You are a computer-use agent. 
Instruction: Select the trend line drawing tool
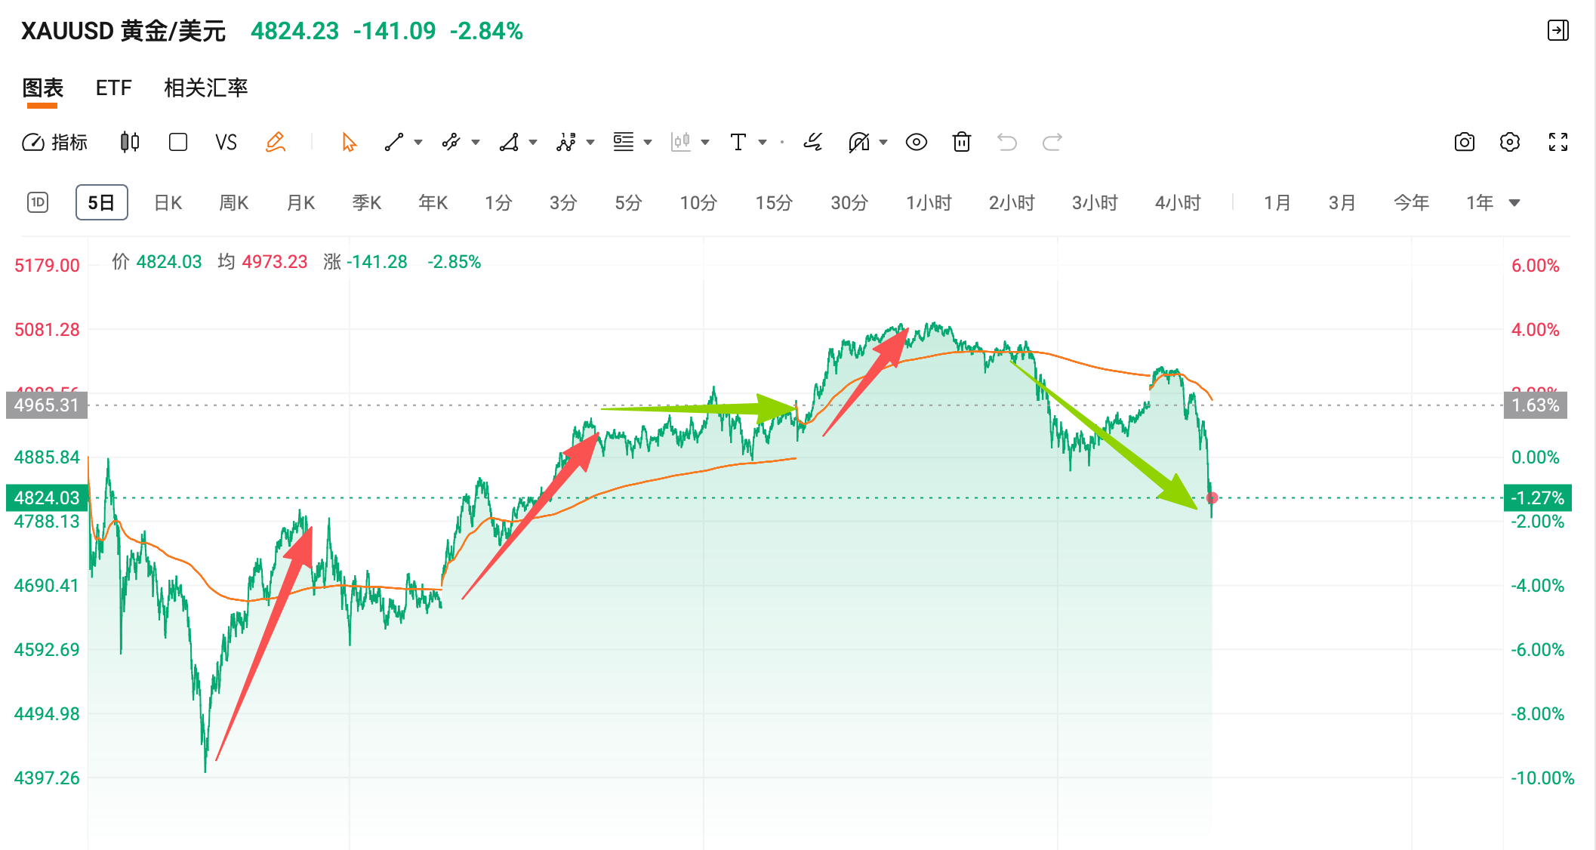click(394, 142)
